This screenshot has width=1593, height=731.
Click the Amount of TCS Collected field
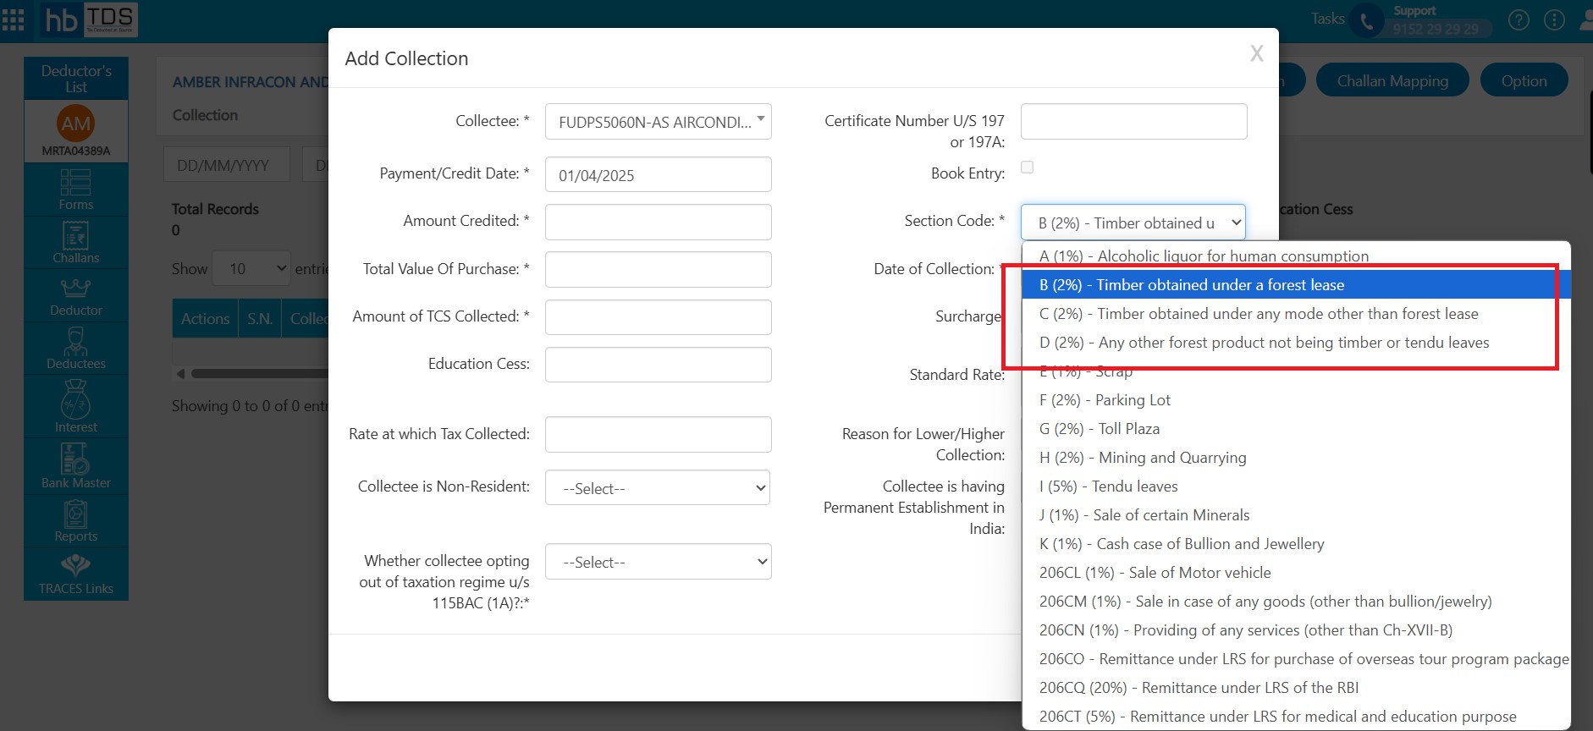tap(659, 316)
